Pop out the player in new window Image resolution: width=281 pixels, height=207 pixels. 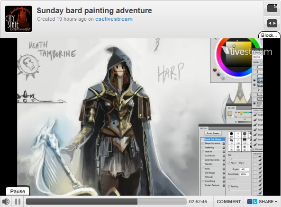click(x=272, y=8)
